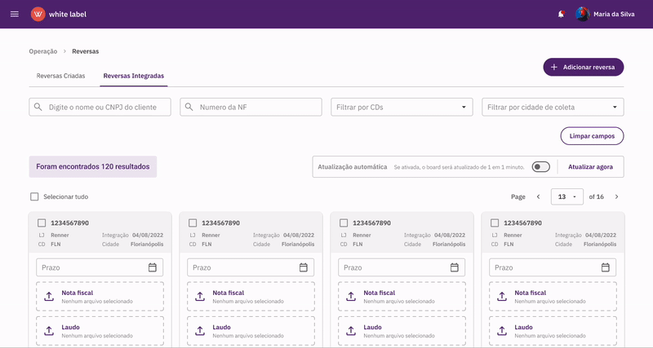
Task: Click the 'of 16' page count text
Action: click(597, 196)
